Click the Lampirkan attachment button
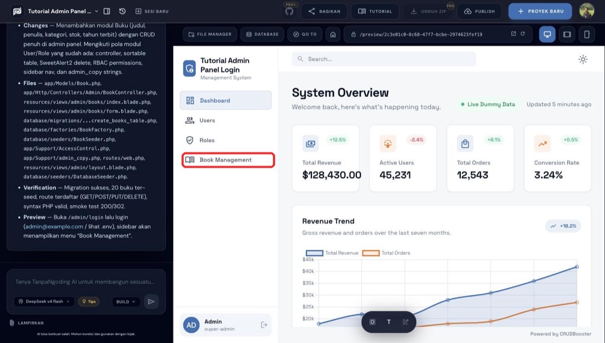Screen dimensions: 605x343 point(27,323)
